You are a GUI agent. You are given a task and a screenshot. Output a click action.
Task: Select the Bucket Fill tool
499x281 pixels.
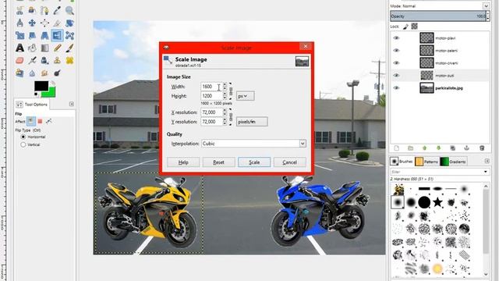(32, 48)
